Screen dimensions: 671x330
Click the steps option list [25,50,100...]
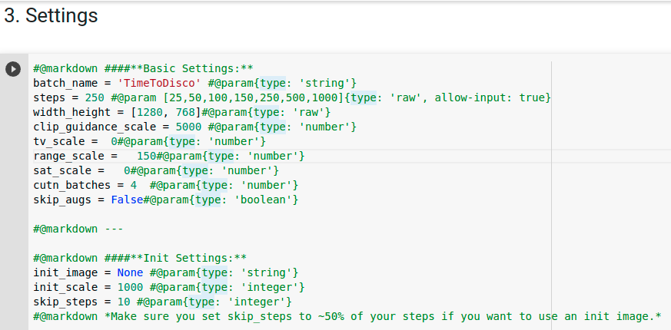click(254, 97)
